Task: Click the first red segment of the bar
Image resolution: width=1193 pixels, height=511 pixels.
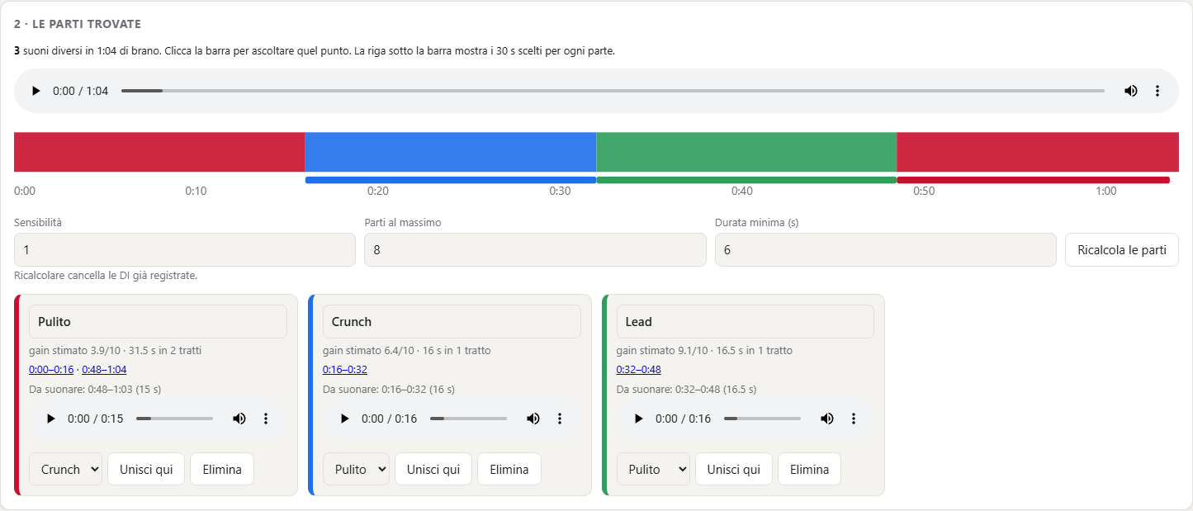Action: tap(159, 152)
